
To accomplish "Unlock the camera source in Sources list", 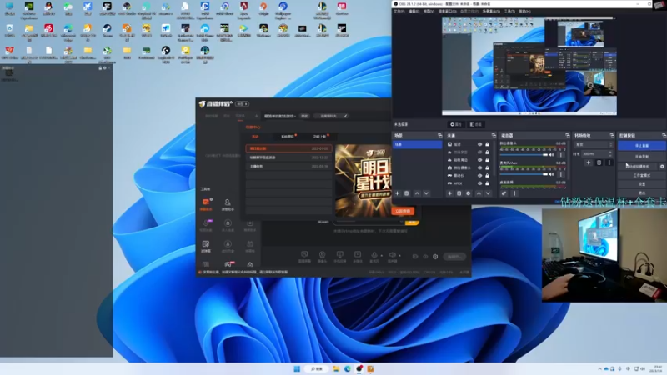I will 488,167.
